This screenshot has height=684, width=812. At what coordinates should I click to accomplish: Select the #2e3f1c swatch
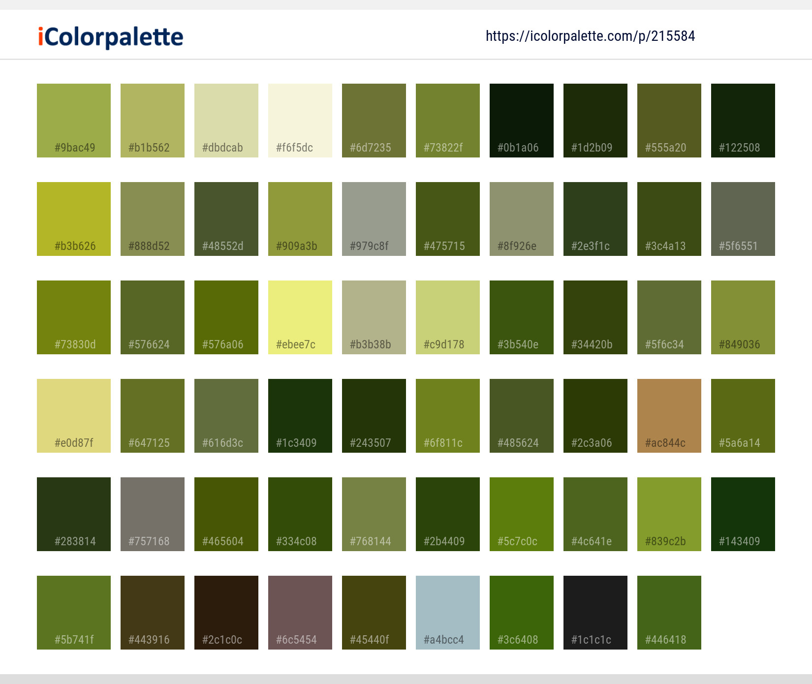[595, 219]
